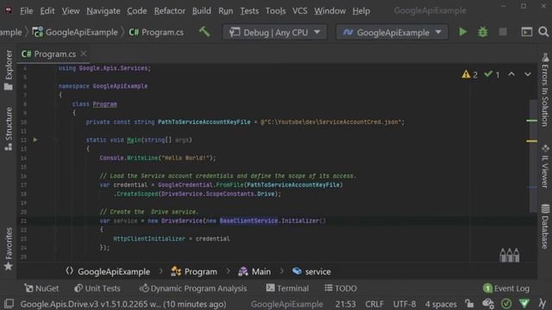Toggle tool window bars icon in status bar
The image size is (552, 310).
click(x=9, y=304)
